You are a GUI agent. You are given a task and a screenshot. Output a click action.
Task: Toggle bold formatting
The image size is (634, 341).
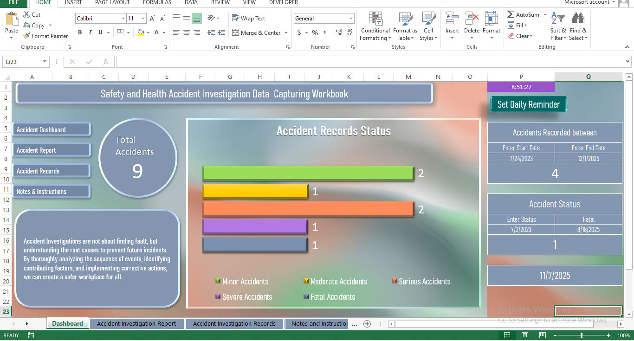point(79,32)
